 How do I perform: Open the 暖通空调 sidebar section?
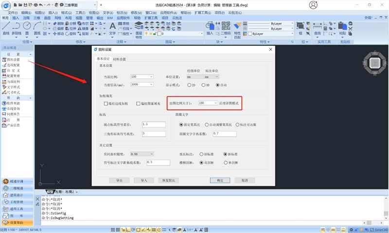tap(17, 181)
